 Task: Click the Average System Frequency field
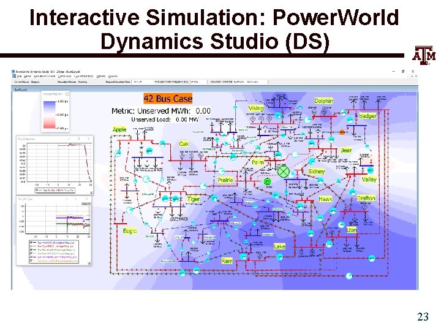click(198, 82)
